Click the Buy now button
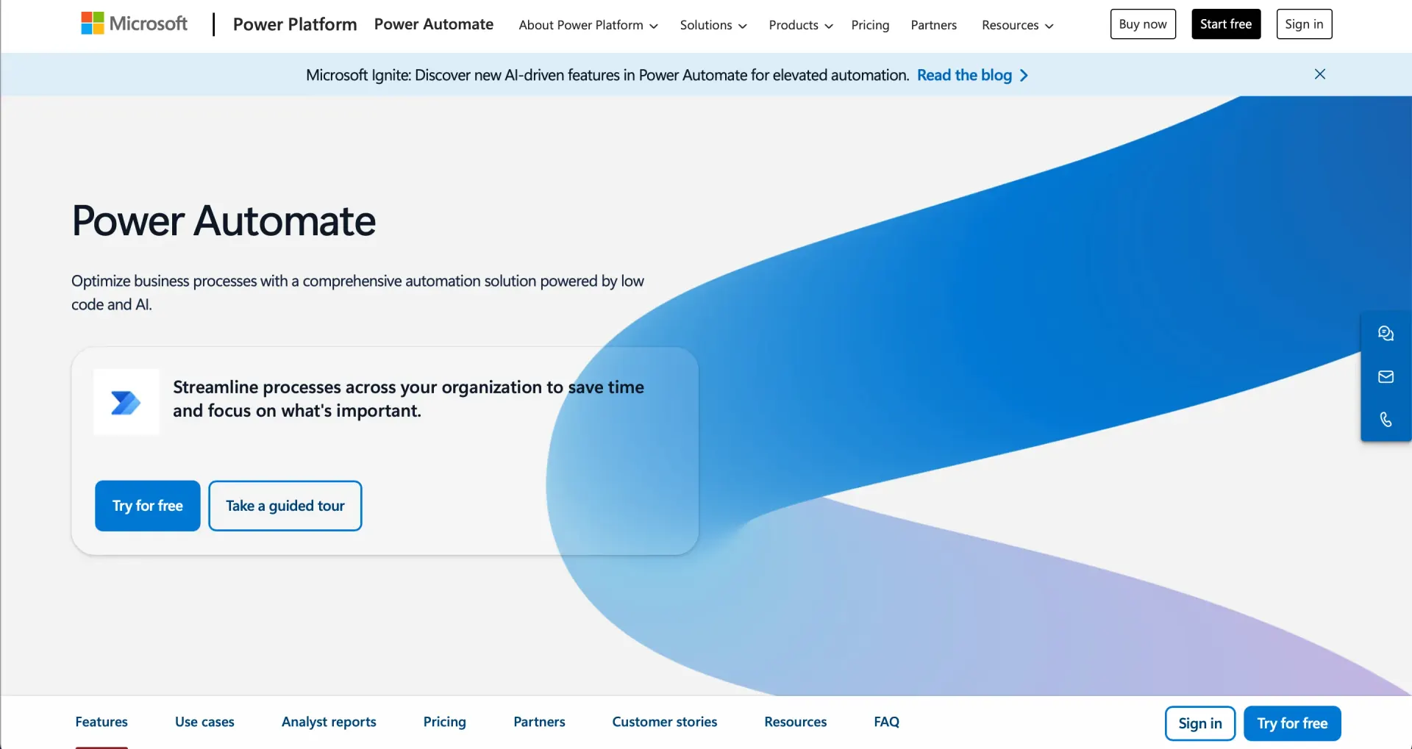 click(1143, 24)
